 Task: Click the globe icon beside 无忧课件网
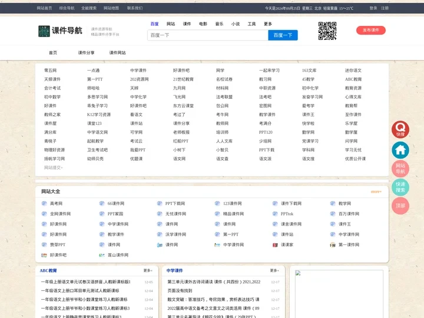160,214
